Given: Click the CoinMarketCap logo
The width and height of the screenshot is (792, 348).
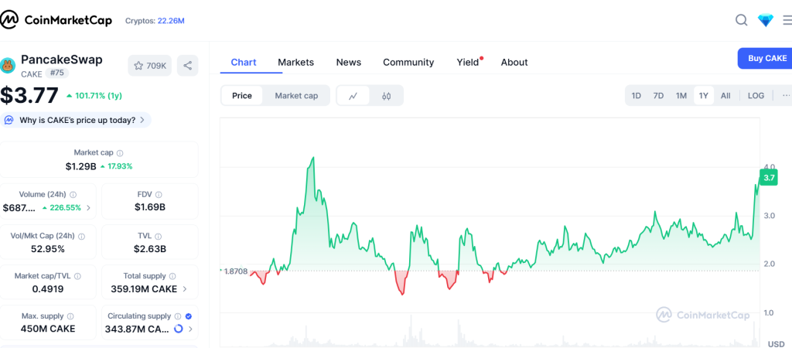Looking at the screenshot, I should point(56,20).
